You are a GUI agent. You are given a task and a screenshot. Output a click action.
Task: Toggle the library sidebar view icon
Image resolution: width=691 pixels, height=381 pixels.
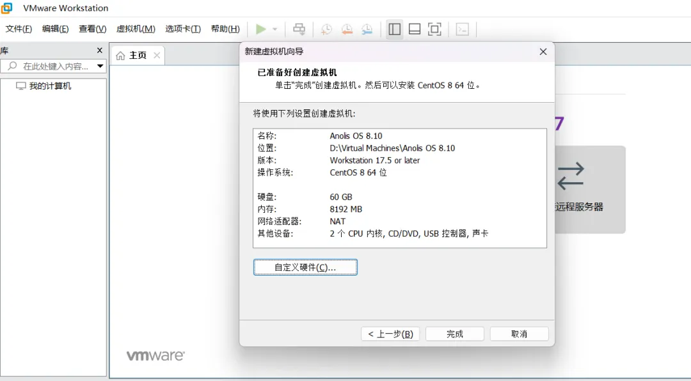click(x=394, y=29)
